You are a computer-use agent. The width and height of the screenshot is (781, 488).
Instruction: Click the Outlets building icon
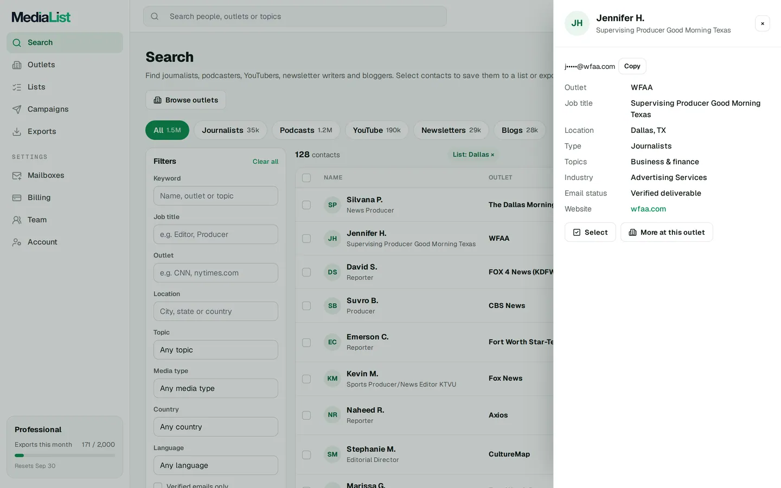pos(17,65)
